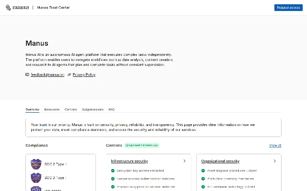
Task: Click the envelope icon beside feedback email
Action: pos(27,74)
